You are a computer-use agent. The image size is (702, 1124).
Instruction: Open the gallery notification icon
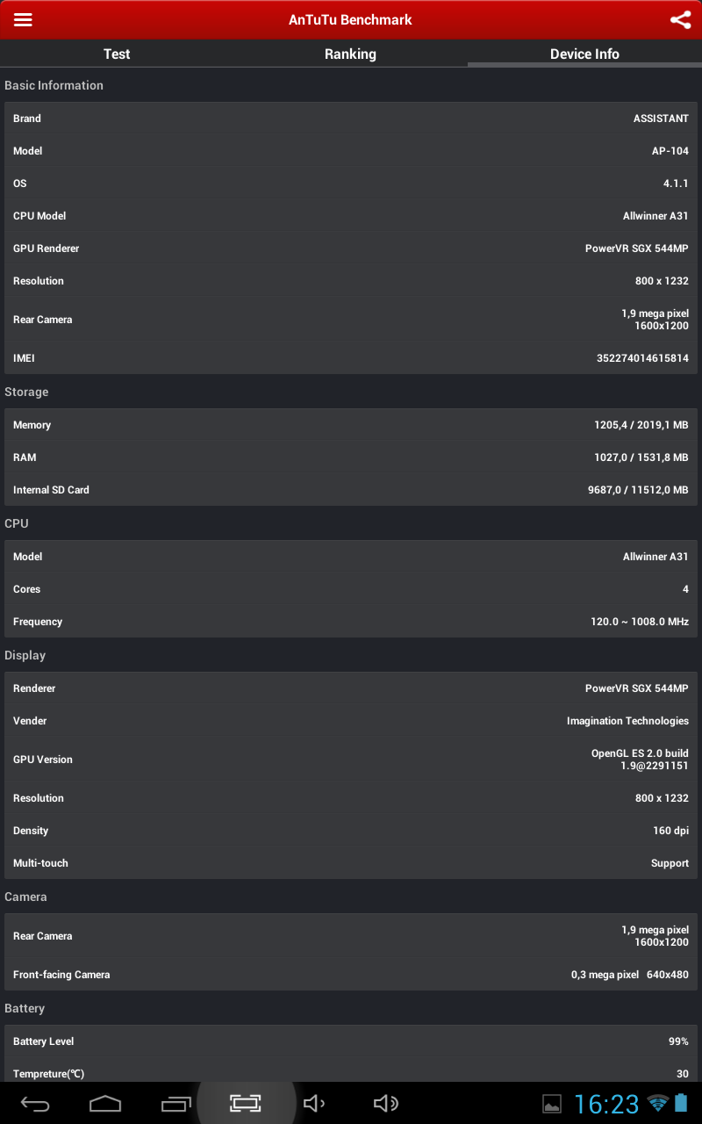click(x=552, y=1104)
